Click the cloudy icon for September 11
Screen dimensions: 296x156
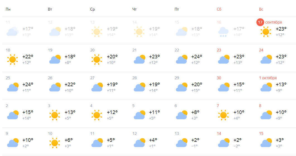coord(13,31)
